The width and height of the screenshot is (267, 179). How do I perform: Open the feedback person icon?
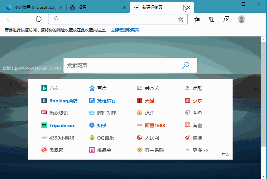(226, 19)
